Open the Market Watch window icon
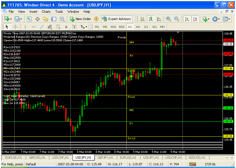 tap(29, 19)
